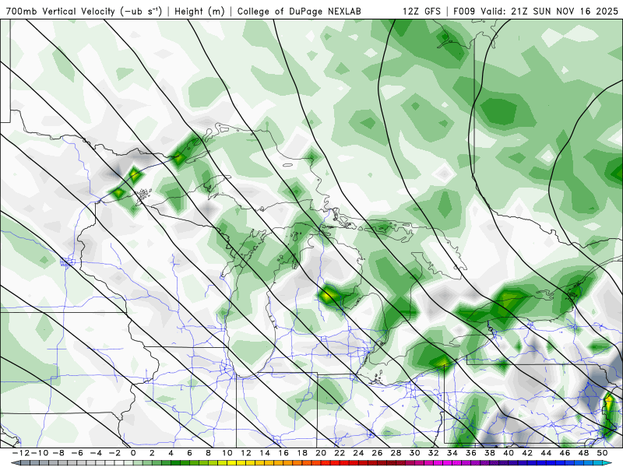
Task: Click the '10' colorbar scale label
Action: (227, 453)
